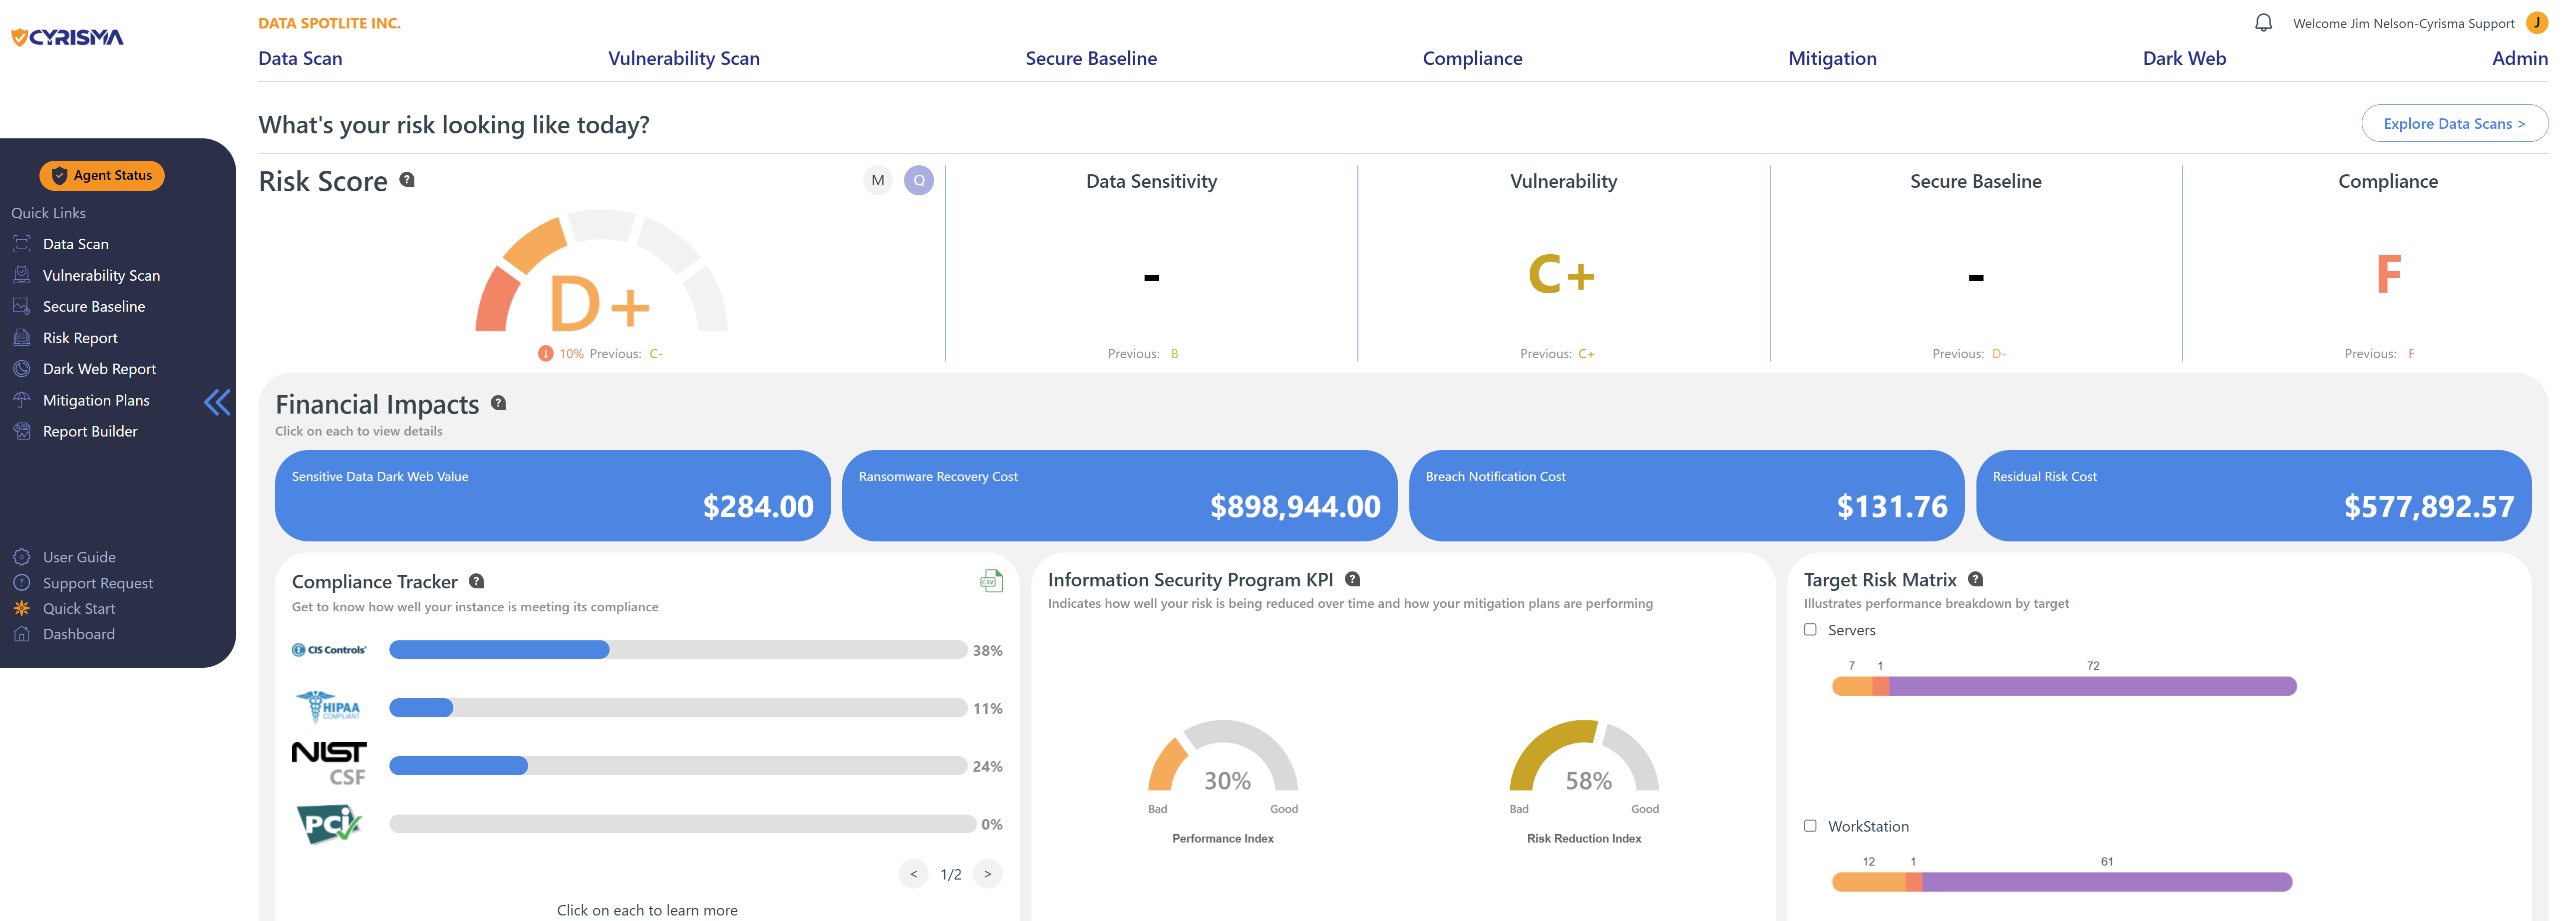Check the WorkStation checkbox
The width and height of the screenshot is (2576, 921).
click(1810, 826)
